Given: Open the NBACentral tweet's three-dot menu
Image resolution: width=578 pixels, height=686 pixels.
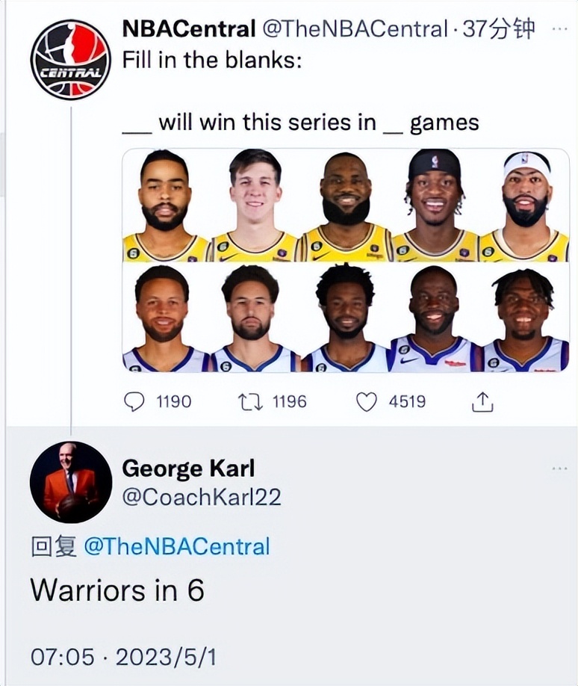Looking at the screenshot, I should [x=559, y=28].
